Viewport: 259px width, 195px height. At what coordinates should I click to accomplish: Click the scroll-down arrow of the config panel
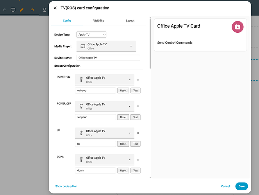coord(150,177)
